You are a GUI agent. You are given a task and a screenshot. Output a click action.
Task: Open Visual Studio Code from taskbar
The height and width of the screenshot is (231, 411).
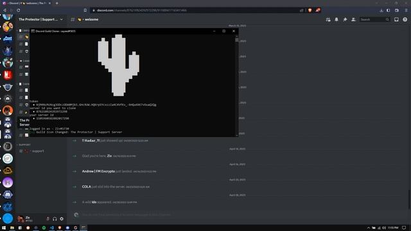click(51, 228)
